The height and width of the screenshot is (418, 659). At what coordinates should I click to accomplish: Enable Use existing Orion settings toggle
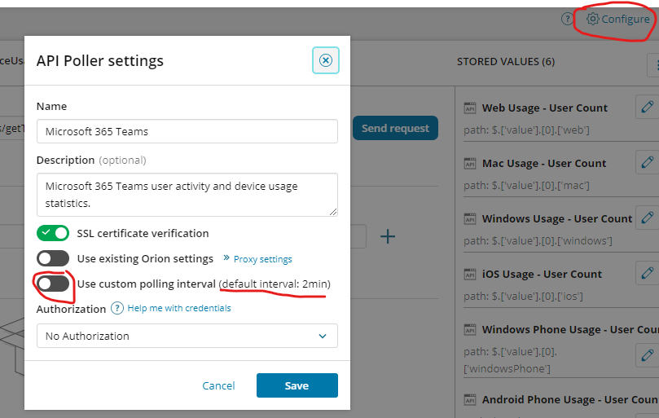click(x=53, y=258)
